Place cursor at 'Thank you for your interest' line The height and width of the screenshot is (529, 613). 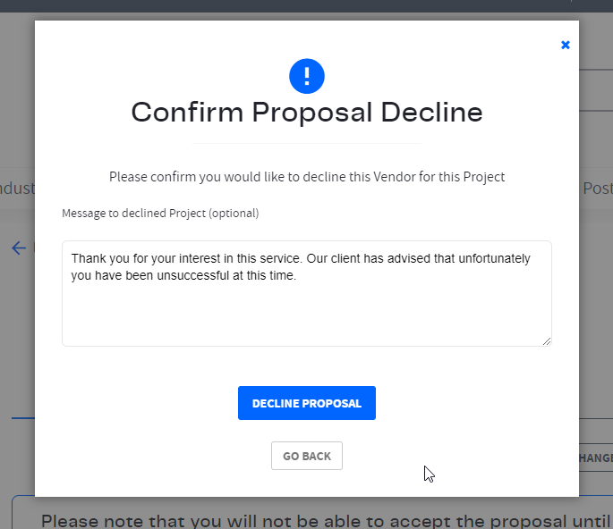coord(301,258)
